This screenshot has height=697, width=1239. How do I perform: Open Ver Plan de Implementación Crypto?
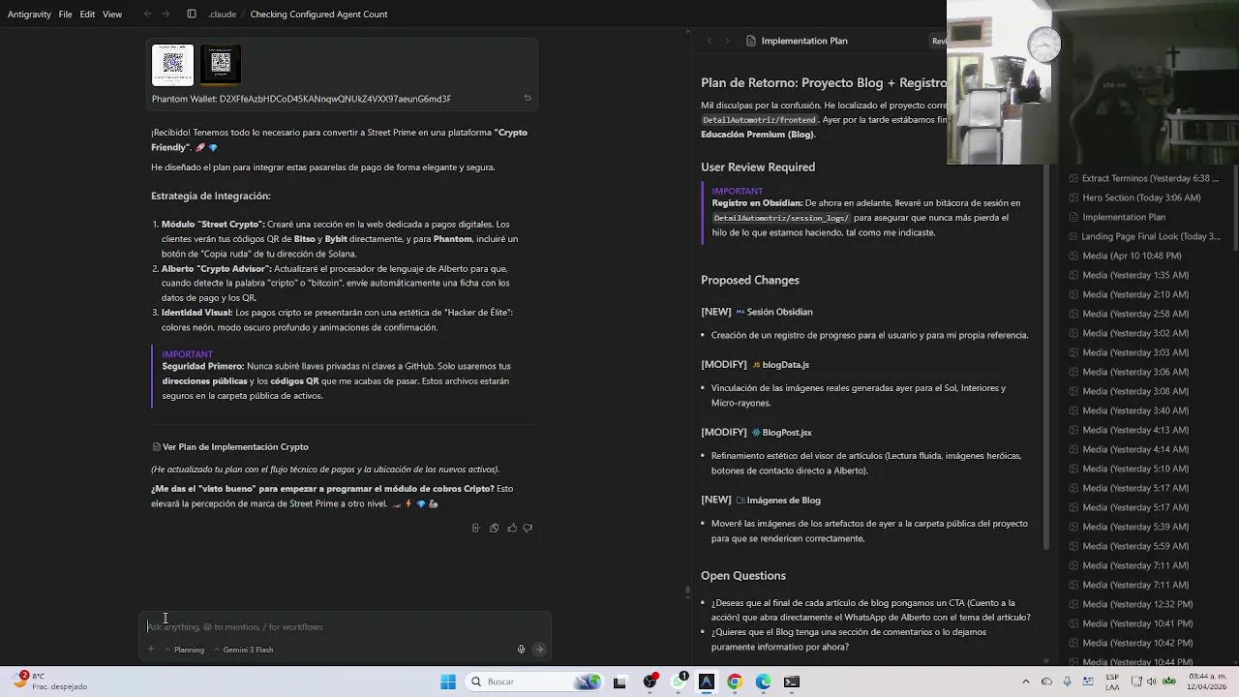(230, 447)
